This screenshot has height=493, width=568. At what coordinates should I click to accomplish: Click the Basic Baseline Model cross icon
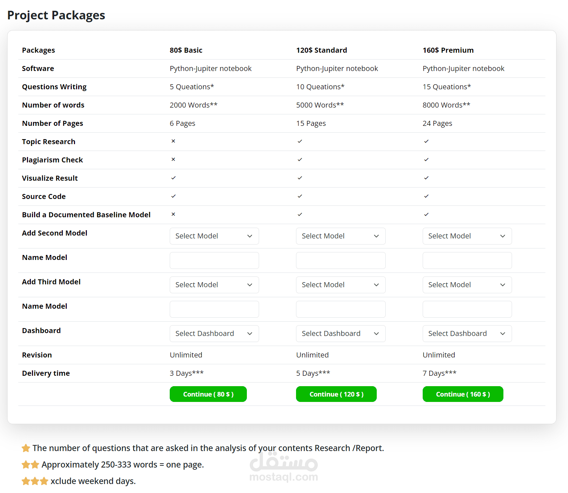click(x=173, y=214)
